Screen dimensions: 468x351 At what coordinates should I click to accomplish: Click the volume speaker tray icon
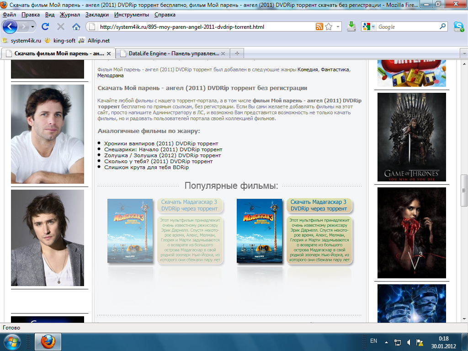[x=408, y=342]
